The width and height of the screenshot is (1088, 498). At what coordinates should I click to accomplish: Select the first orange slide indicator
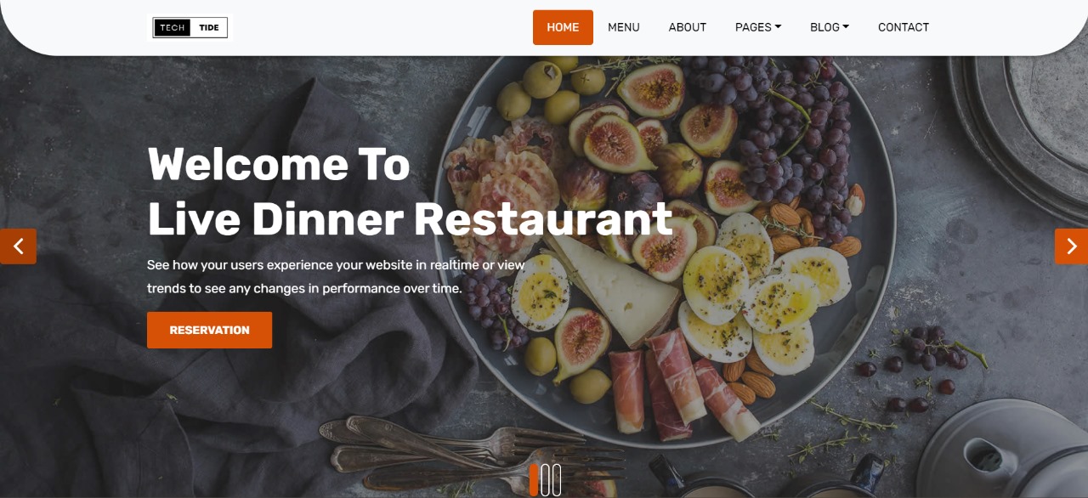click(x=534, y=480)
